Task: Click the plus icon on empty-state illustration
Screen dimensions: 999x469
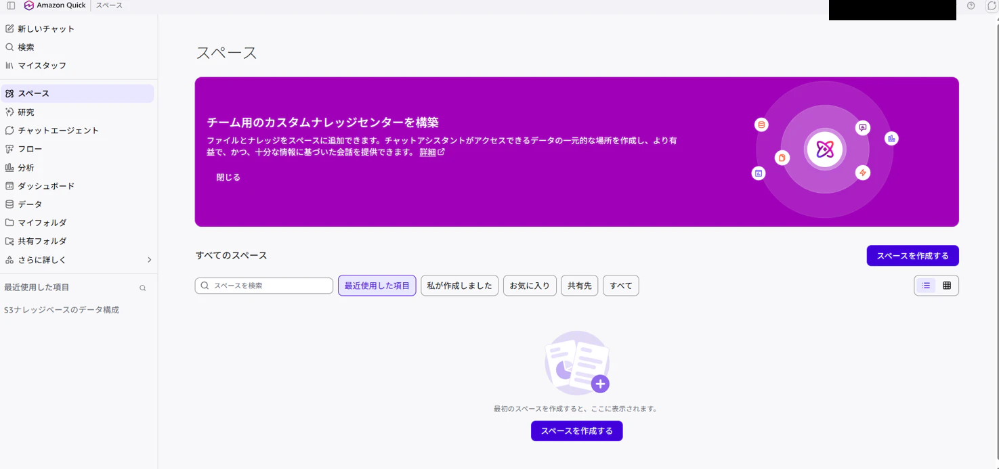Action: click(x=600, y=384)
